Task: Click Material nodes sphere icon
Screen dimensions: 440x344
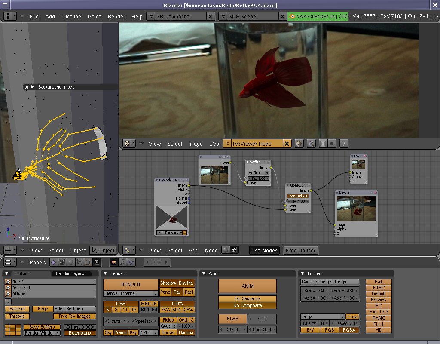Action: [225, 250]
